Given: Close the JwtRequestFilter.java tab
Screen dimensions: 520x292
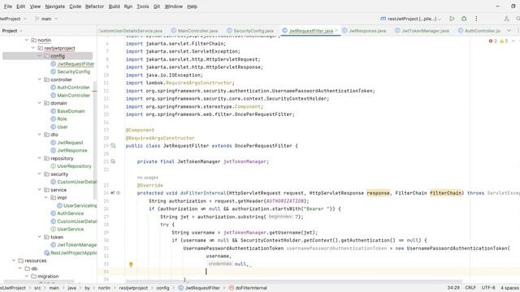Looking at the screenshot, I should (336, 31).
